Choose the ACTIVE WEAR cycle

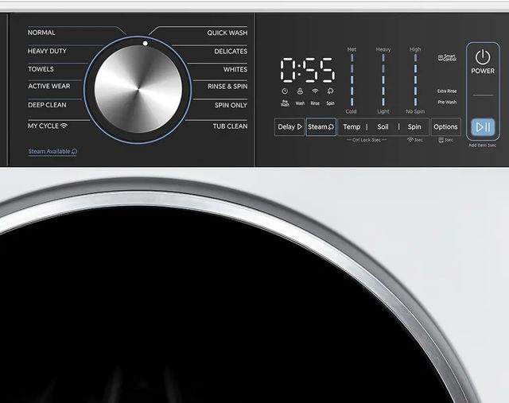pyautogui.click(x=49, y=86)
